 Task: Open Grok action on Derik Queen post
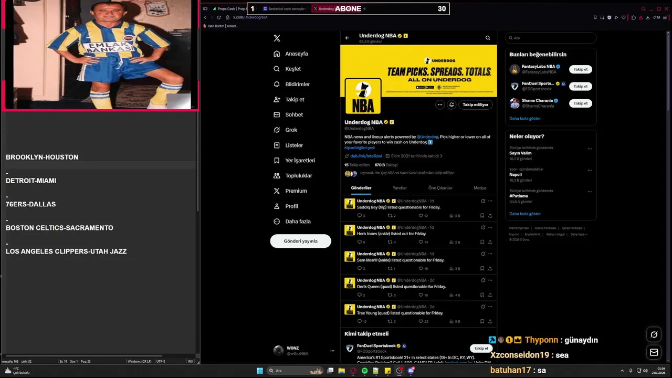[x=483, y=280]
